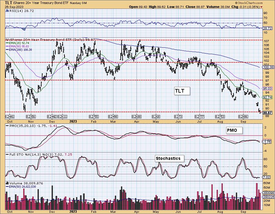Click the yield label 0.2611
The height and width of the screenshot is (214, 275).
62,117
